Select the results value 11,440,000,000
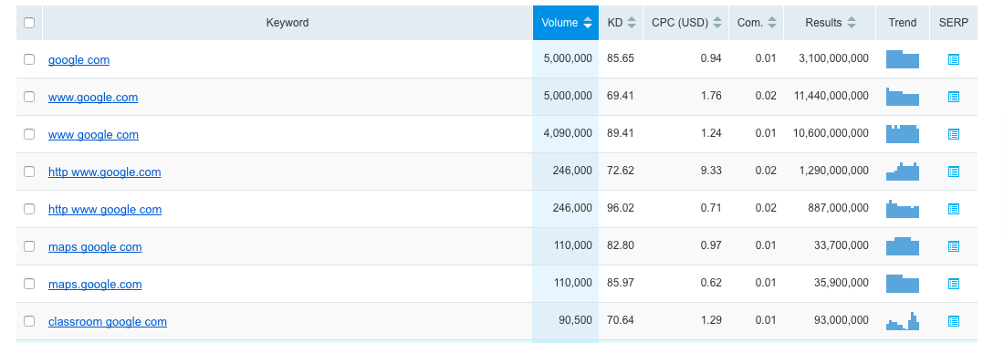 pos(831,96)
